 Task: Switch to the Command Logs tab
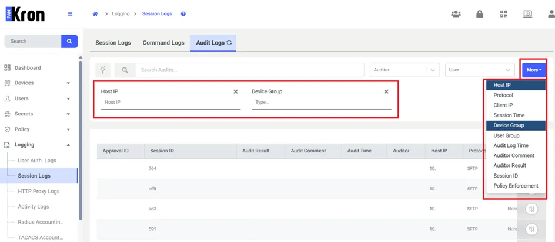[163, 43]
